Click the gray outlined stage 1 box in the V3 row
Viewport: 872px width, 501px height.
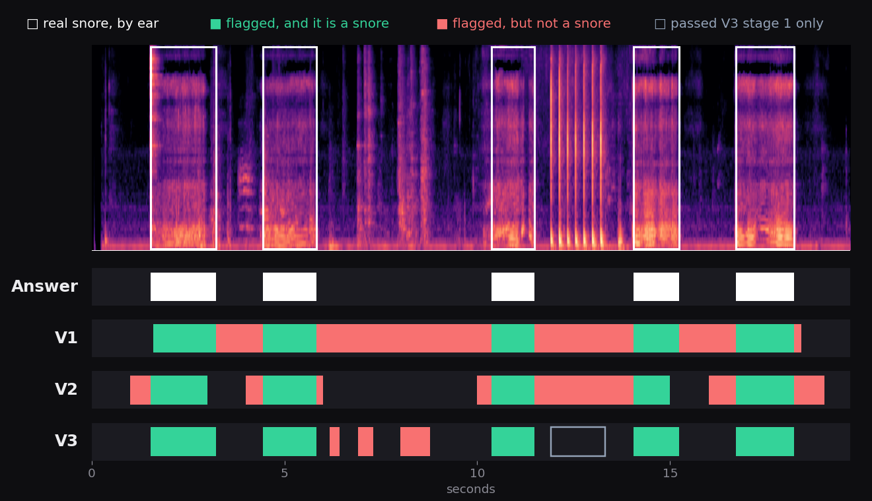(x=578, y=442)
